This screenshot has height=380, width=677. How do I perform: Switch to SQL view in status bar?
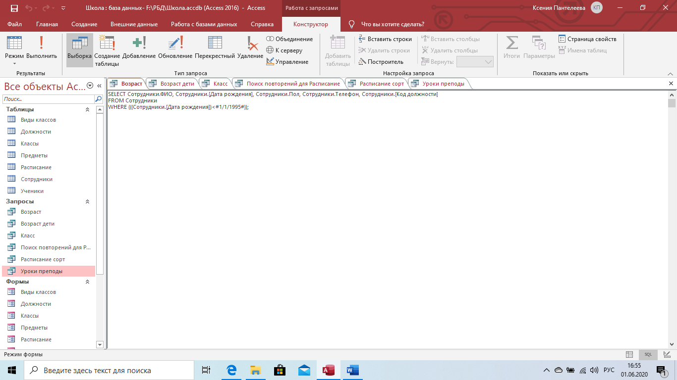[648, 354]
